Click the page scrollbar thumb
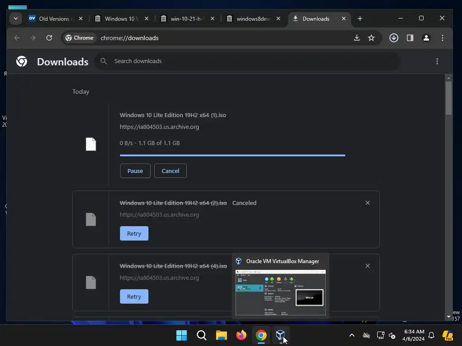462x346 pixels. [x=448, y=98]
